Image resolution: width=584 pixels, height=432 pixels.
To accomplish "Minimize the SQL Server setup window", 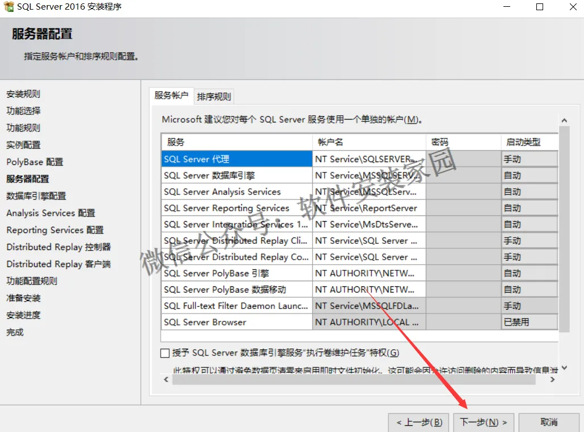I will pos(507,7).
